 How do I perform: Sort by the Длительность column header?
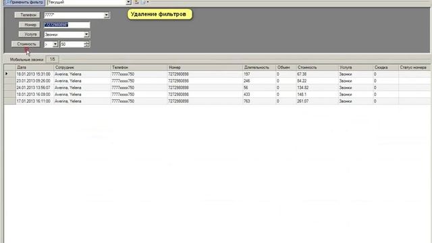pos(259,67)
